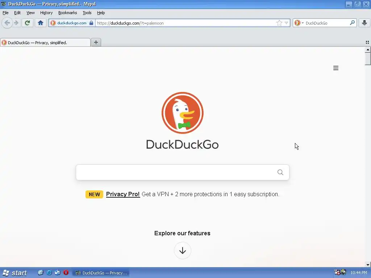Show all tabs grid button
The width and height of the screenshot is (371, 278).
pyautogui.click(x=367, y=42)
